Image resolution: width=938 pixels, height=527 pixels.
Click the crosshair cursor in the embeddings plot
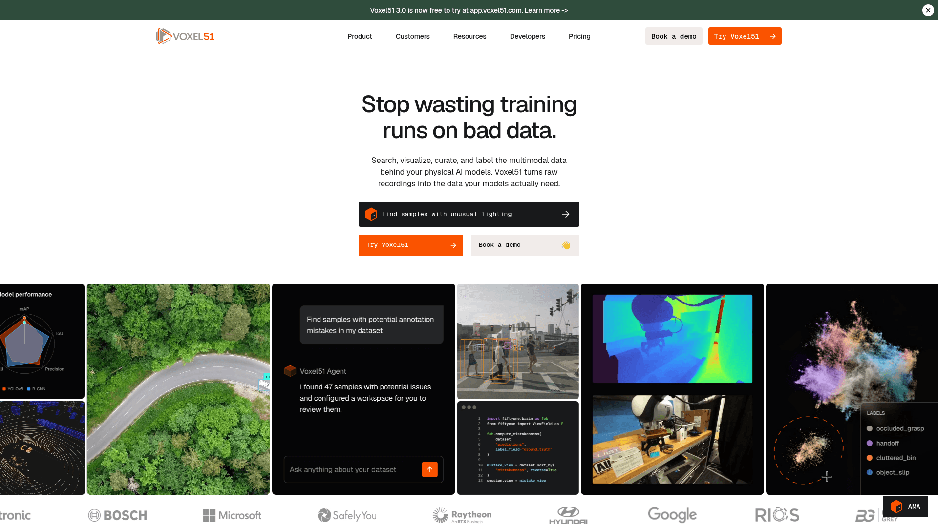827,476
